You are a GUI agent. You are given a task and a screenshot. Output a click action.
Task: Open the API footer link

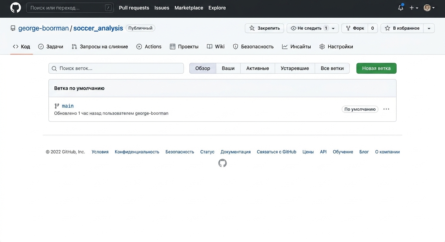[323, 152]
